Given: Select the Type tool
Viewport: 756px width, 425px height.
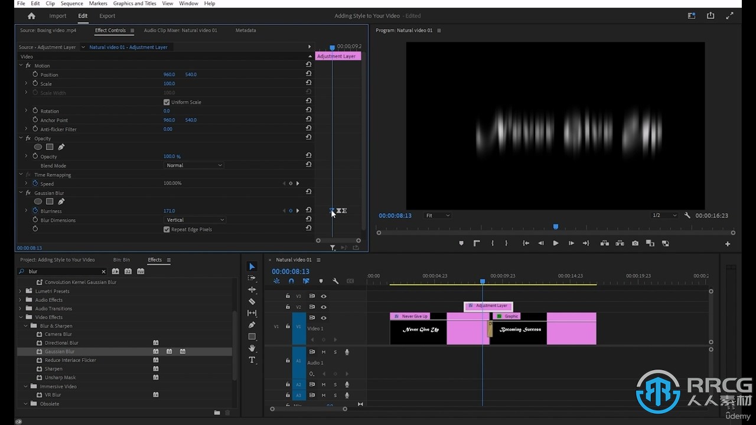Looking at the screenshot, I should click(x=252, y=359).
